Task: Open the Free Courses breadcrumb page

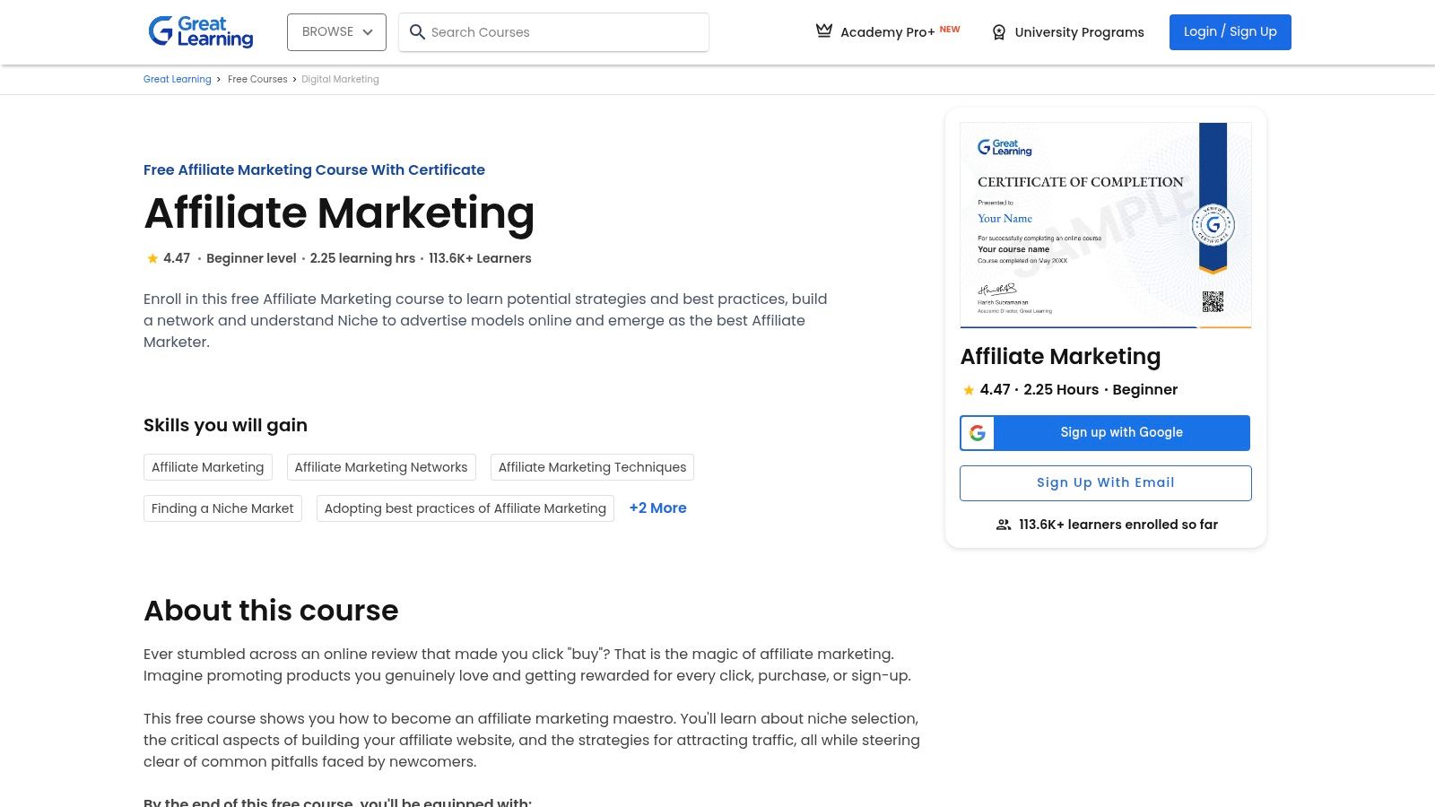Action: point(257,79)
